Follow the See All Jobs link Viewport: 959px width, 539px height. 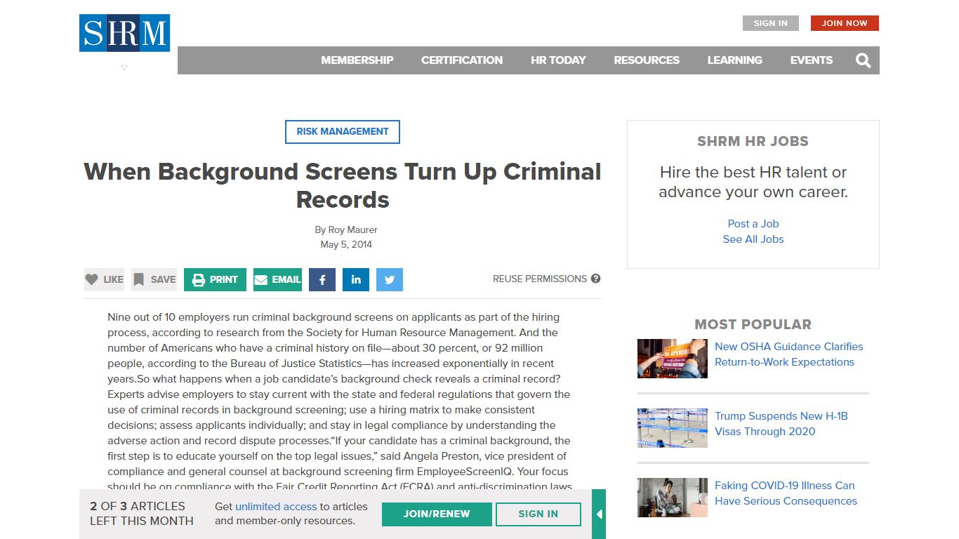[753, 239]
